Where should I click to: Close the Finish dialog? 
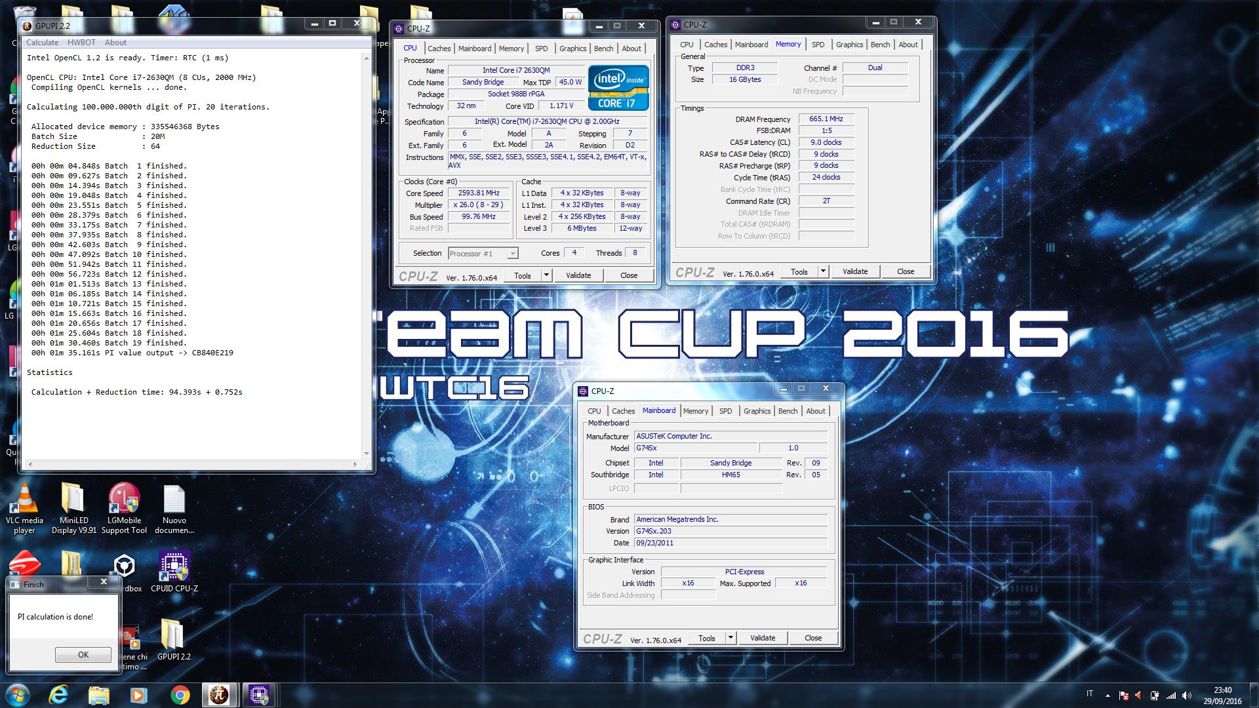tap(104, 581)
